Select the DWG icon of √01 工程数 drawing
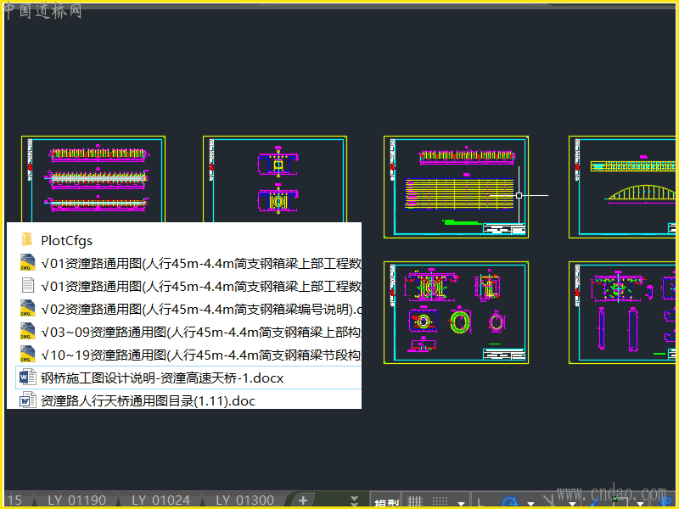The height and width of the screenshot is (509, 679). coord(27,263)
